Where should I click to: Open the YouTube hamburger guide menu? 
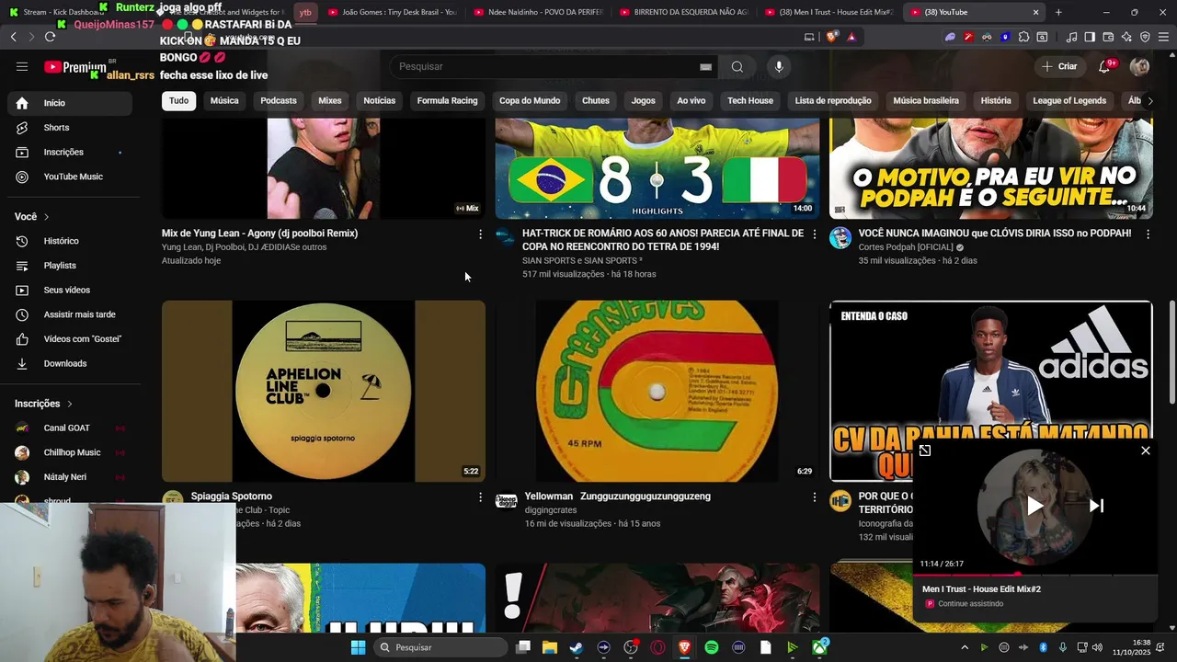pos(22,66)
